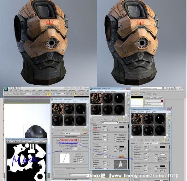Select the Automatic anisotropy rotation radio button

click(94, 167)
